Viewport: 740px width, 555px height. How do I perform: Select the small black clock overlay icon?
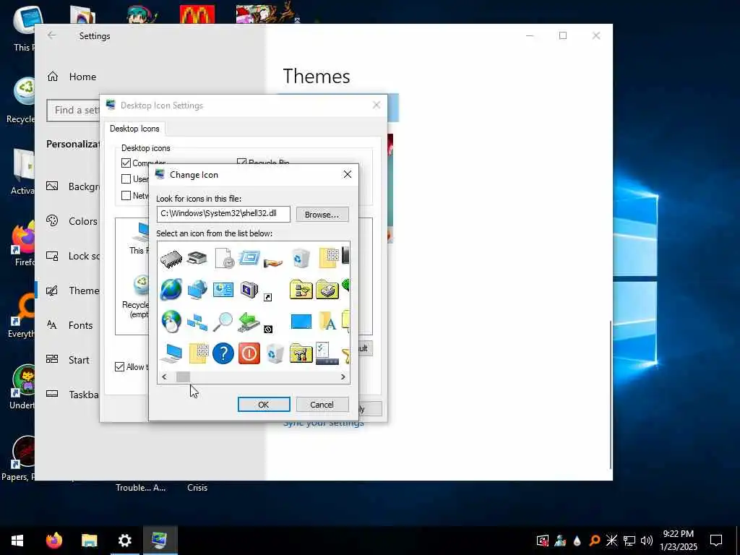pos(268,330)
